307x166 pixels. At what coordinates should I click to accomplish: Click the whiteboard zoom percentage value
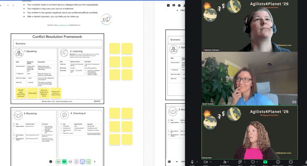(x=183, y=162)
